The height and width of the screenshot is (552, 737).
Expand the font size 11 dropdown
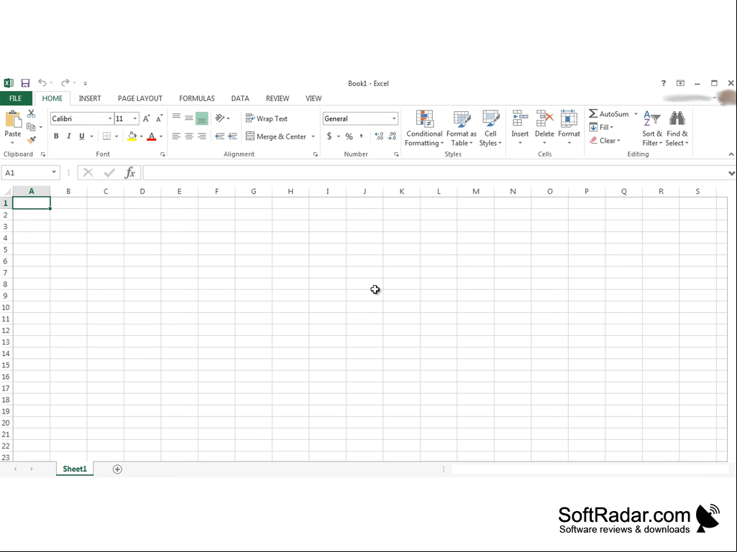click(x=135, y=118)
